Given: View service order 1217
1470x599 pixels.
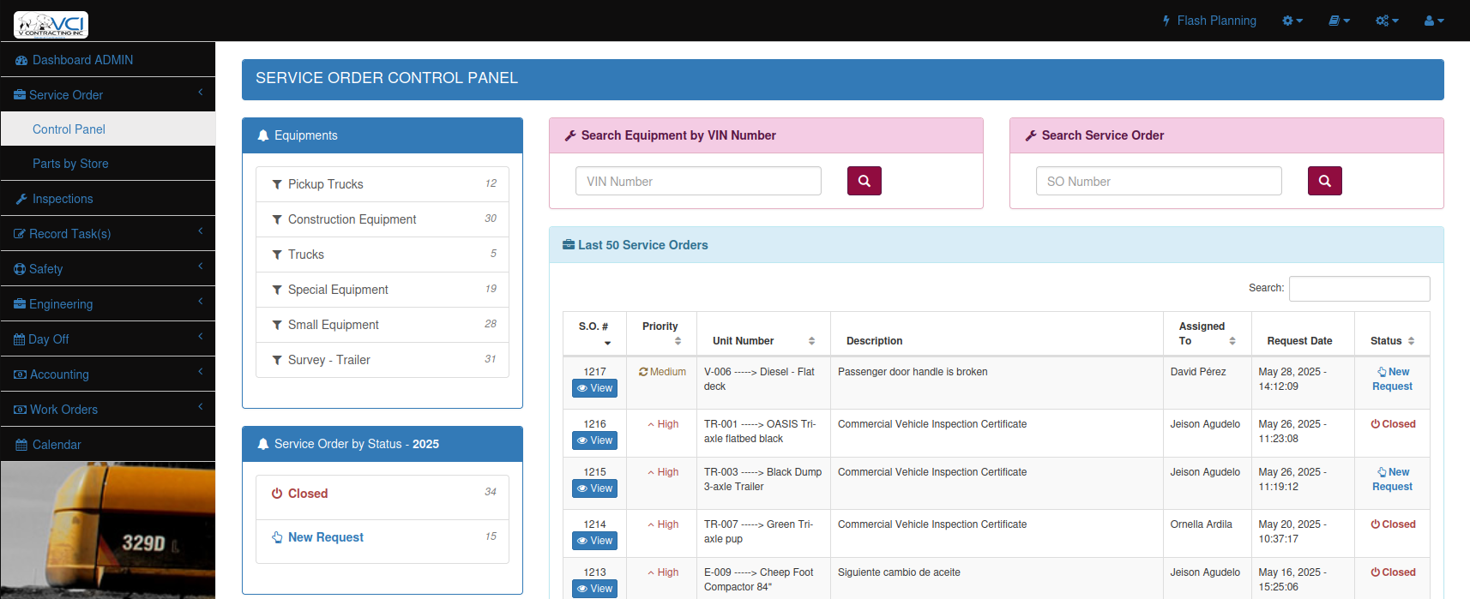Looking at the screenshot, I should pos(594,388).
